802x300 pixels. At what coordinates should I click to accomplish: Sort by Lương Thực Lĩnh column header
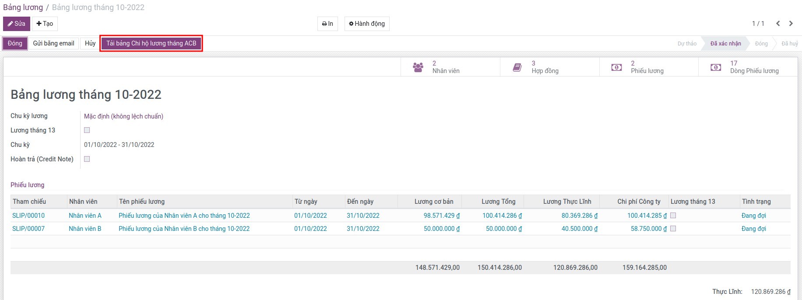point(567,202)
